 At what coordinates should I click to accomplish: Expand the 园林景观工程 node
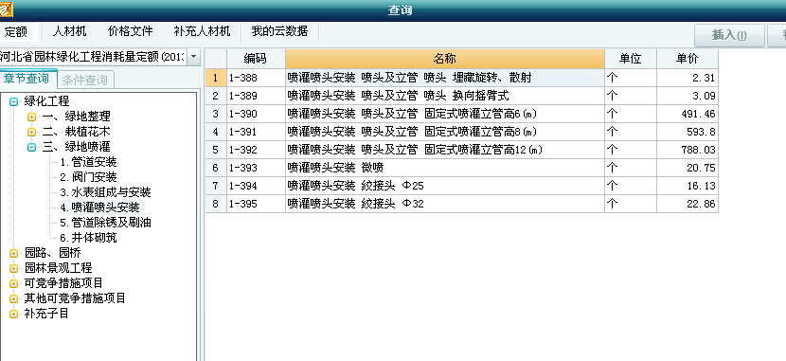[x=14, y=269]
